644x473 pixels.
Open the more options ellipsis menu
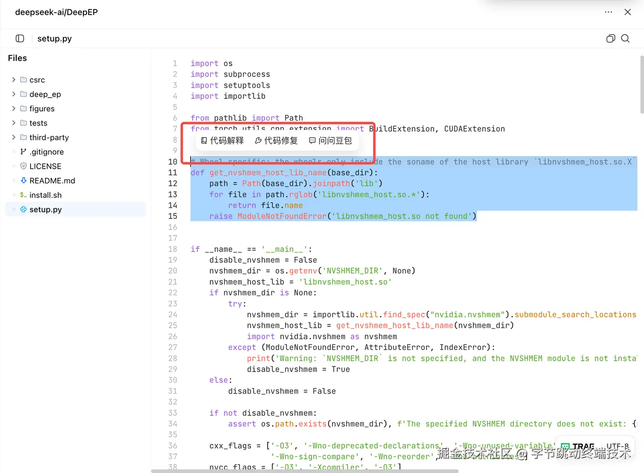(x=609, y=12)
